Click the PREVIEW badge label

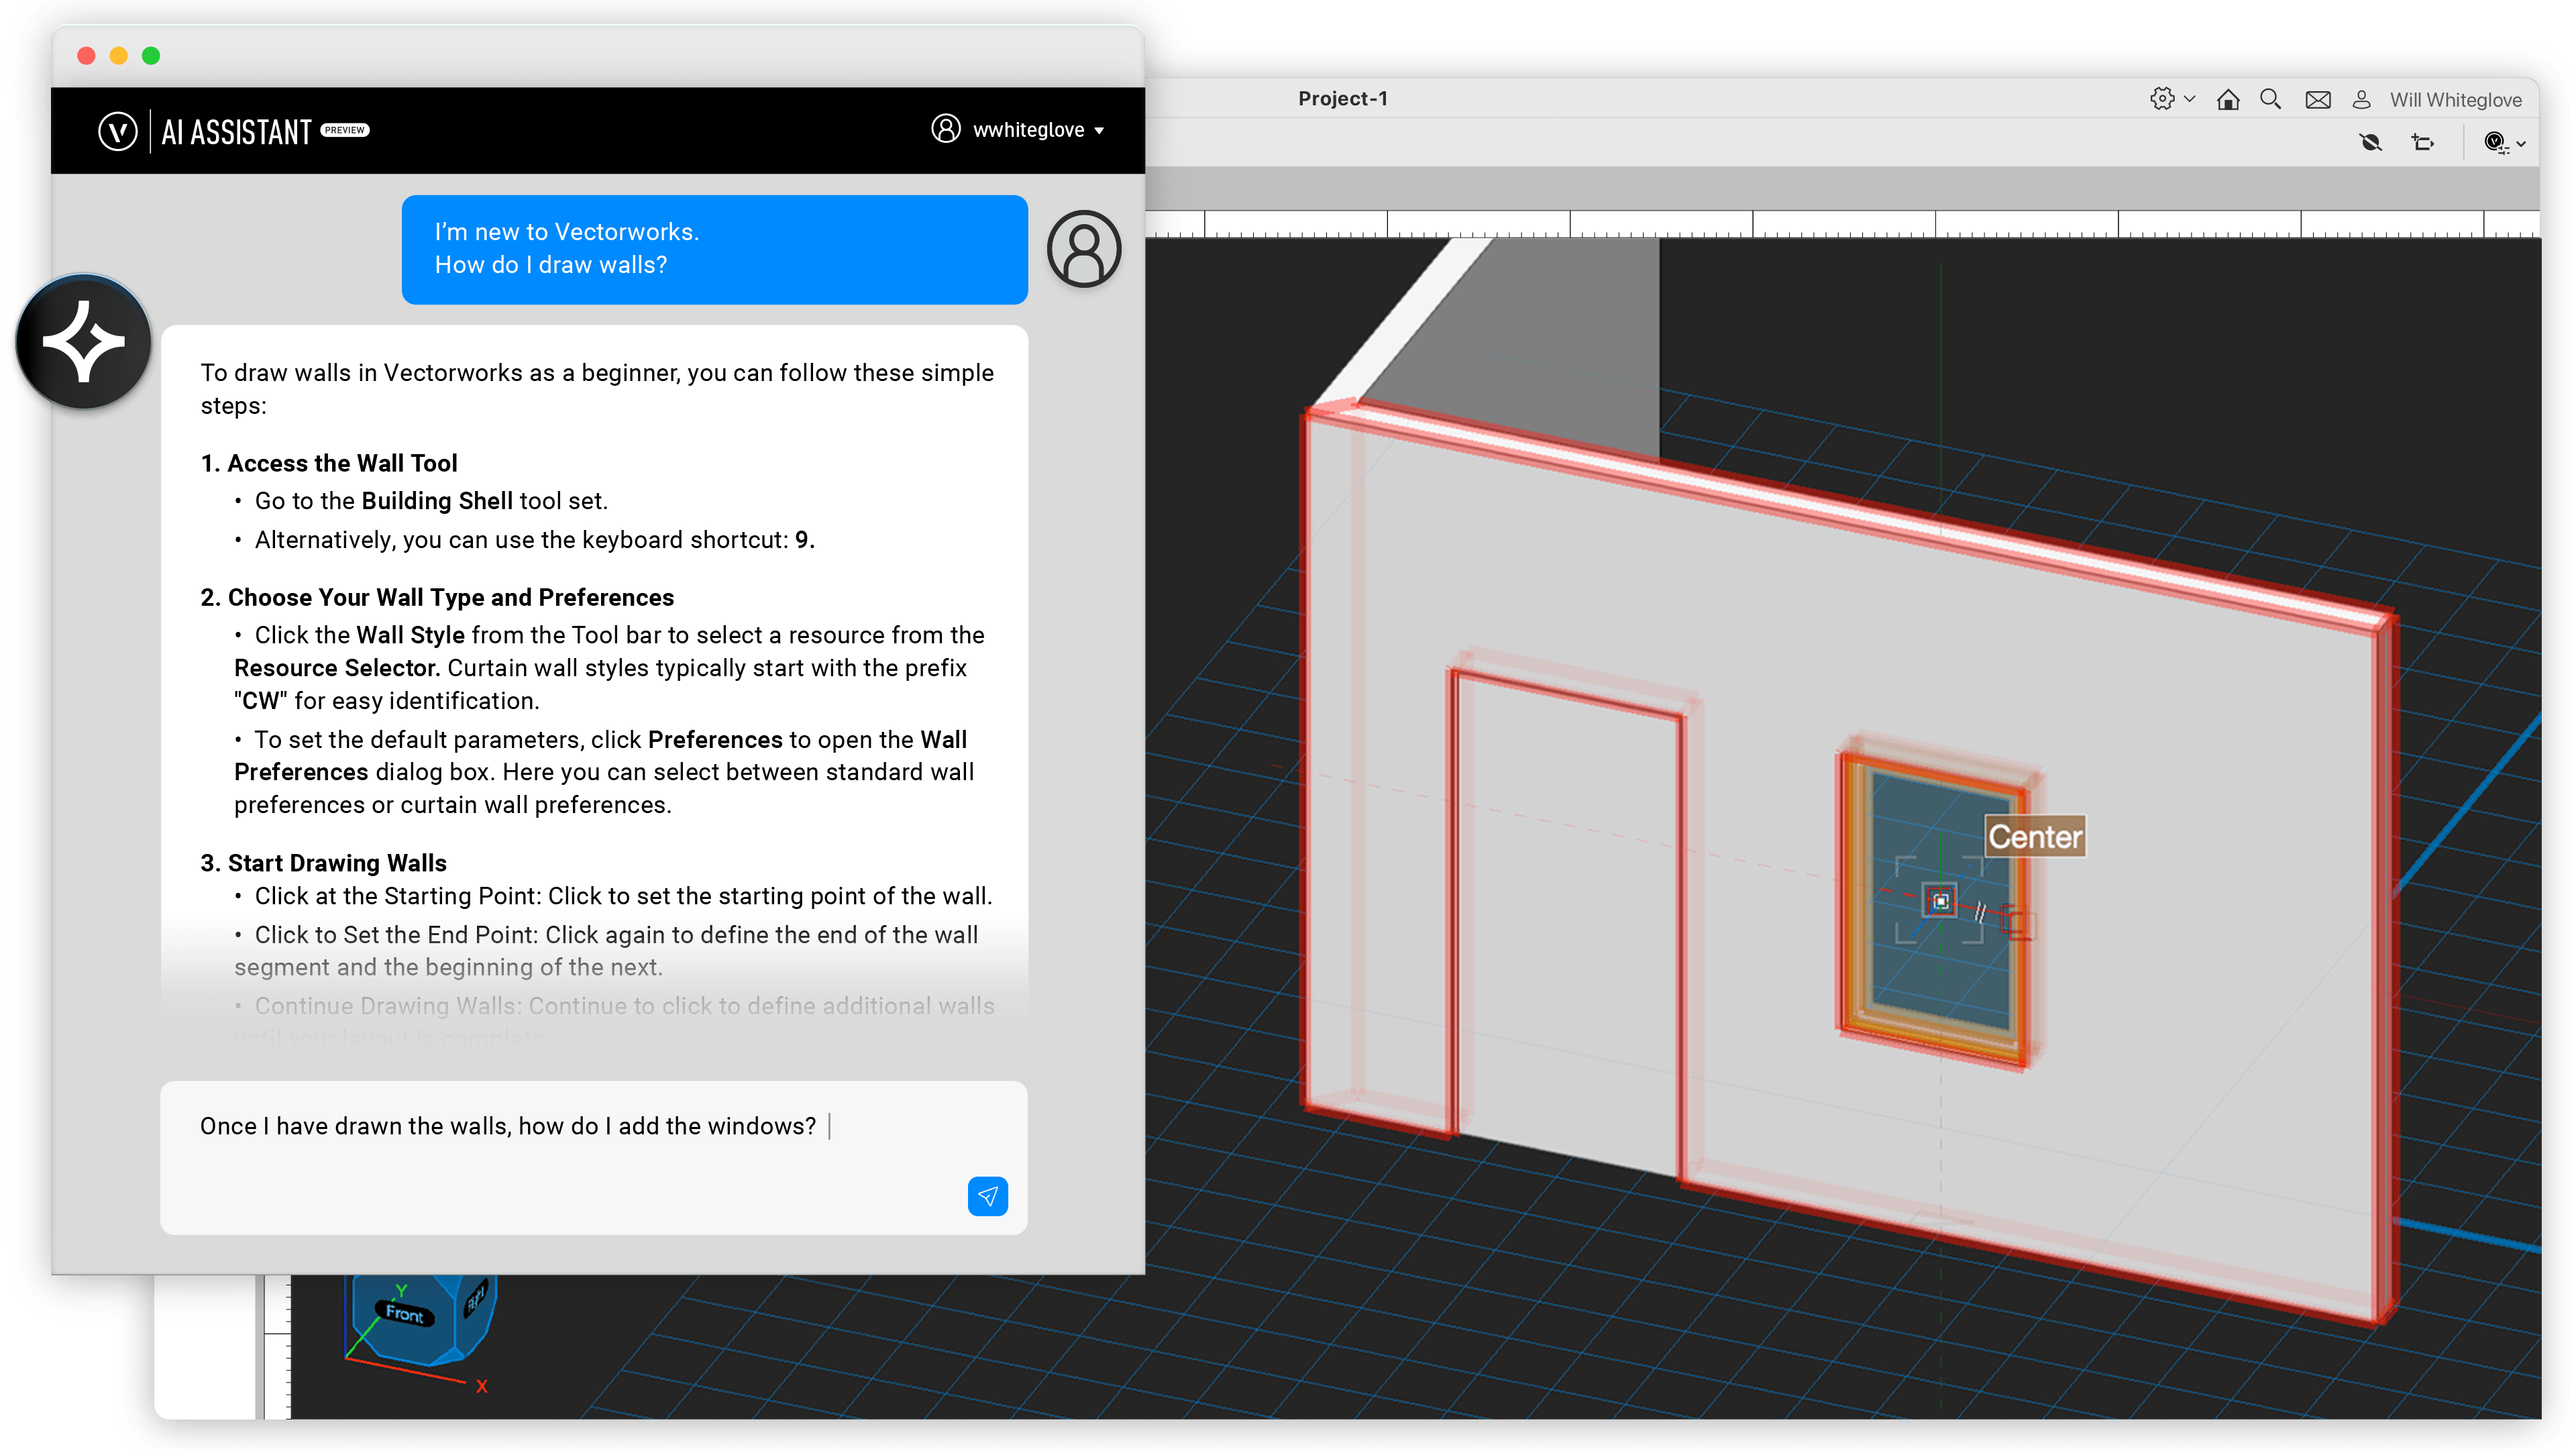(x=345, y=130)
